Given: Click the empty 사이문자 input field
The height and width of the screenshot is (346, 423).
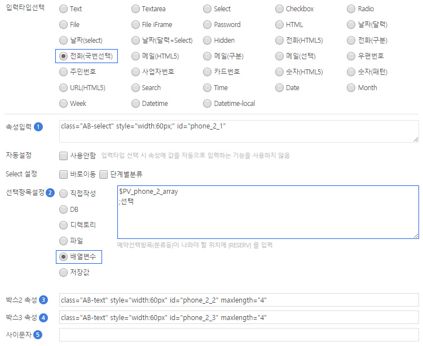Looking at the screenshot, I should click(x=239, y=335).
